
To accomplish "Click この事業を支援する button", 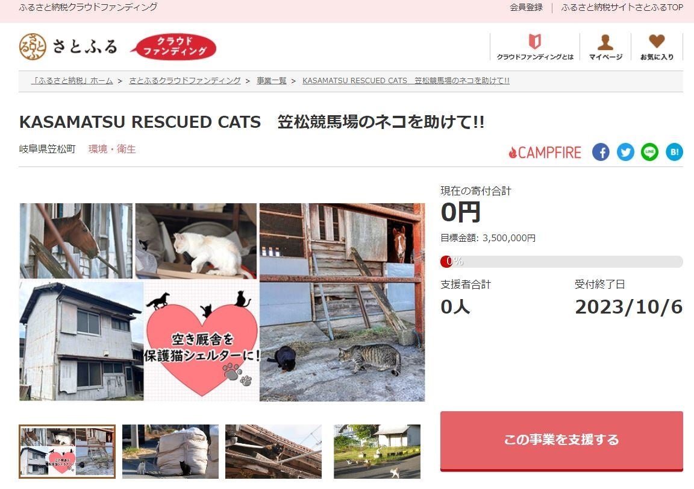I will [x=561, y=441].
